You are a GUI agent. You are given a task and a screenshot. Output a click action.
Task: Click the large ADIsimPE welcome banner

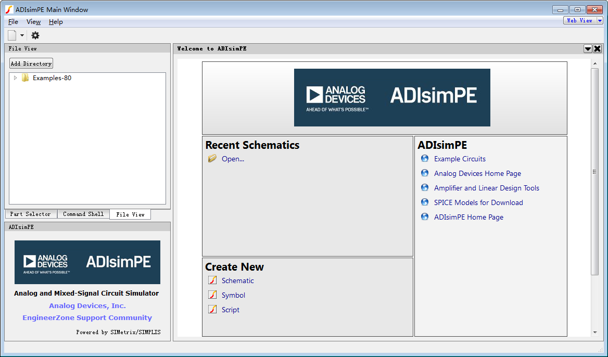click(392, 98)
